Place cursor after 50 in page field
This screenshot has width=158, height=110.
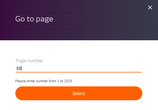[x=21, y=69]
